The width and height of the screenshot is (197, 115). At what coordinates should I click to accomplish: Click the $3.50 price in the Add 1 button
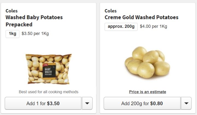point(53,104)
